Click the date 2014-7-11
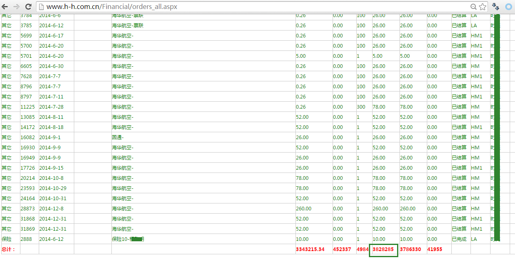This screenshot has height=260, width=515. (51, 96)
